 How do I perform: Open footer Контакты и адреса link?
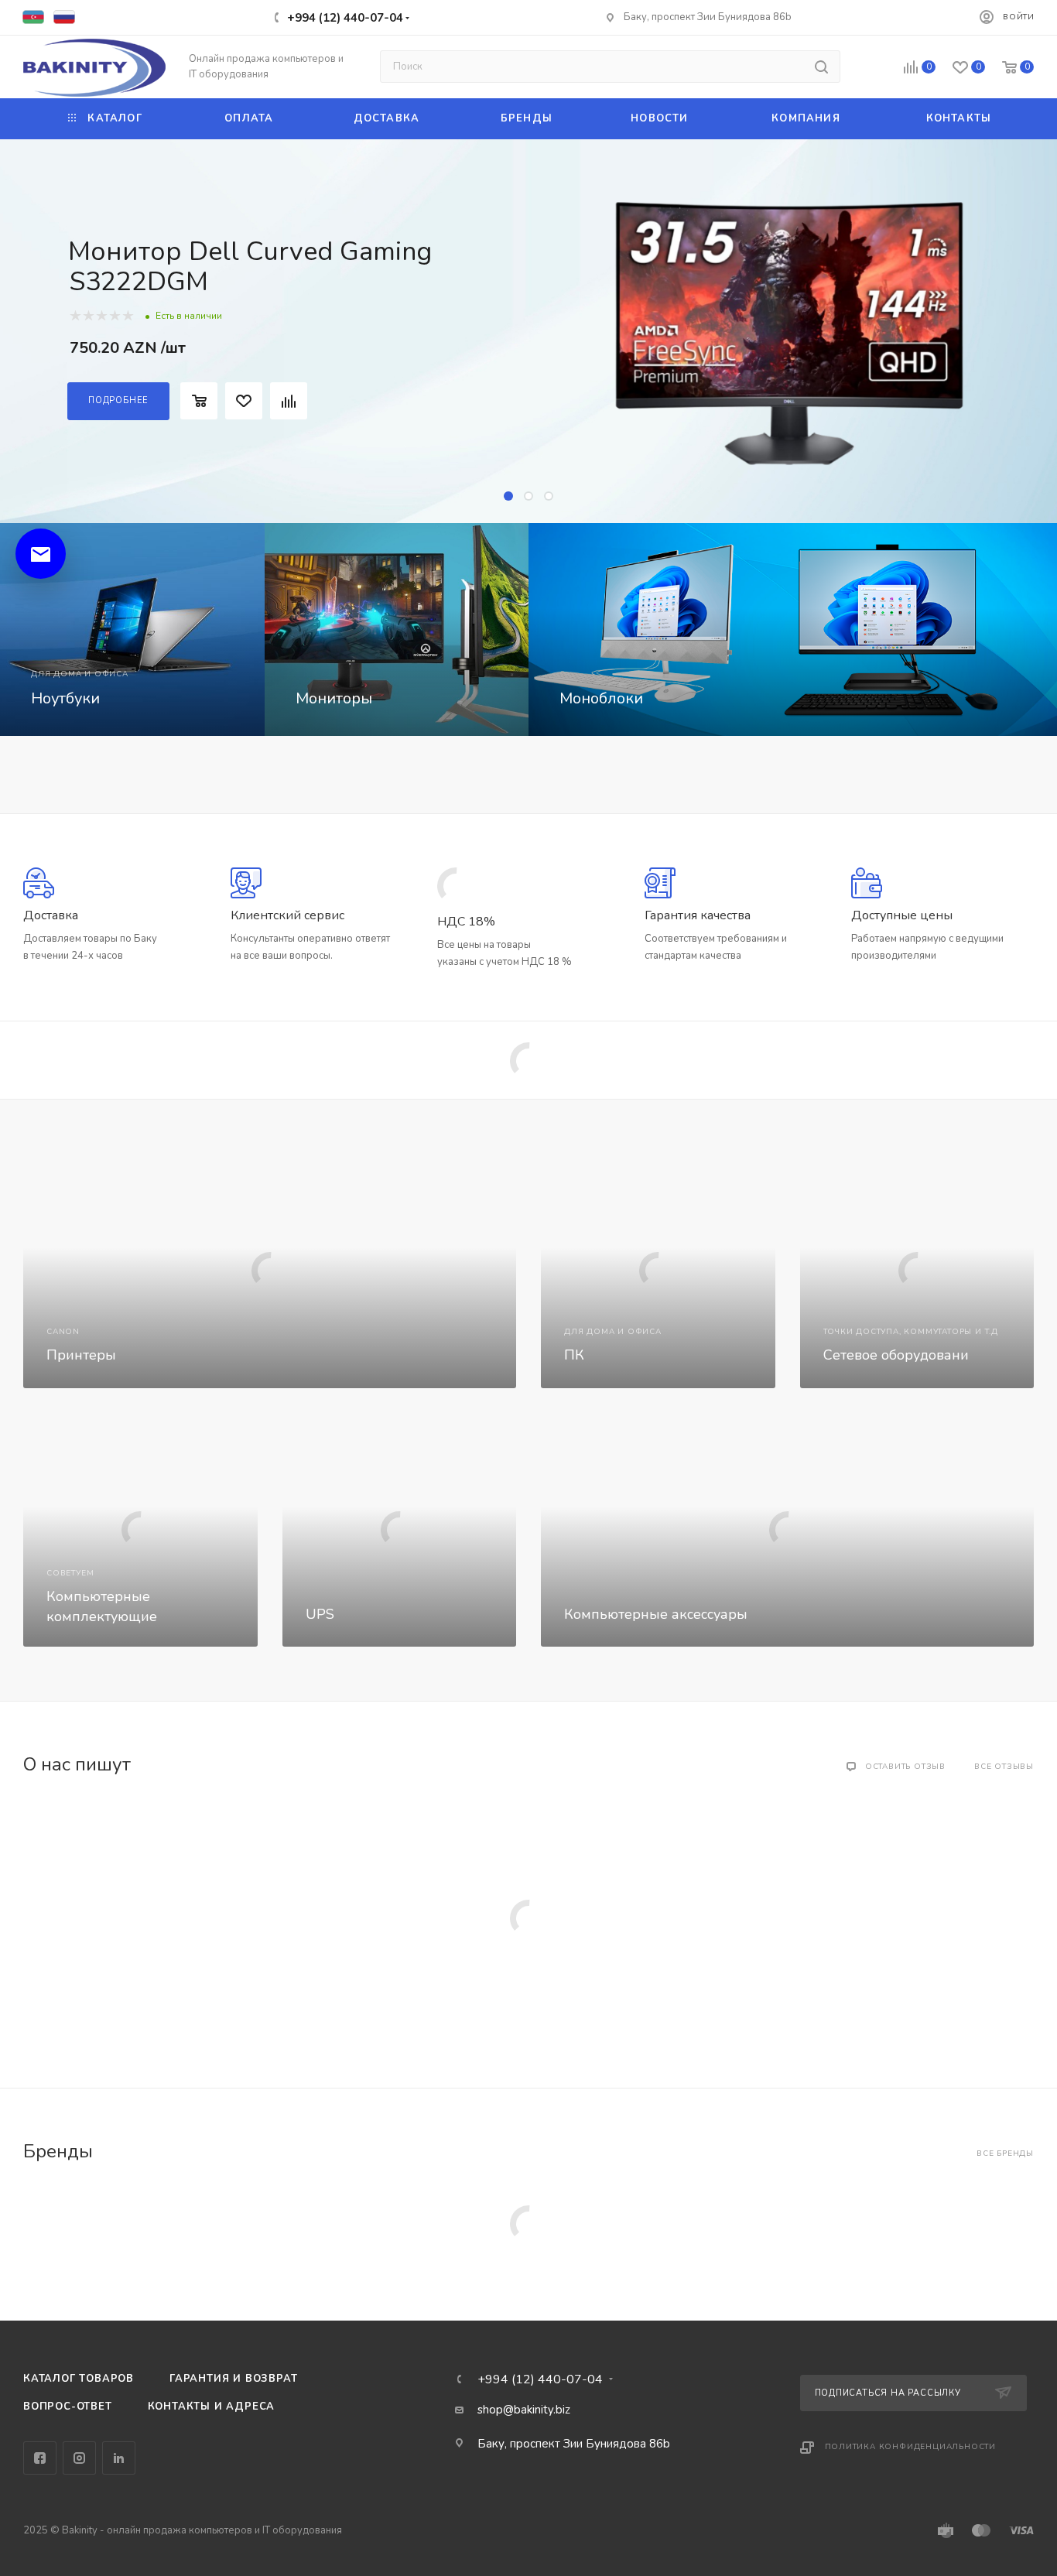(x=211, y=2407)
